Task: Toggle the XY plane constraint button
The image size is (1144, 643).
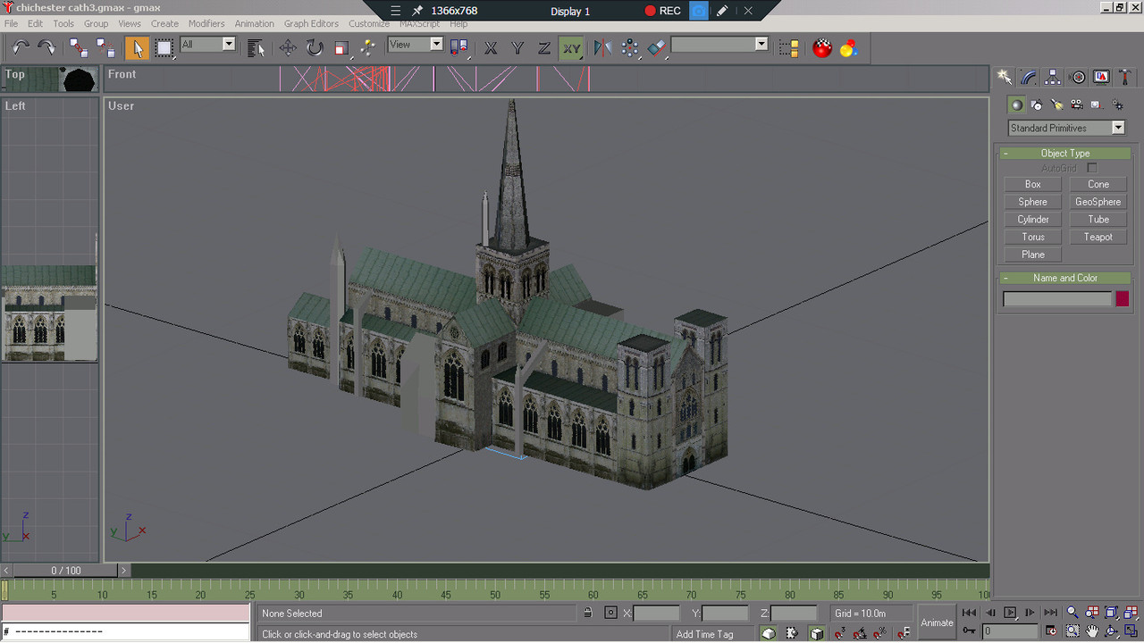Action: (571, 47)
